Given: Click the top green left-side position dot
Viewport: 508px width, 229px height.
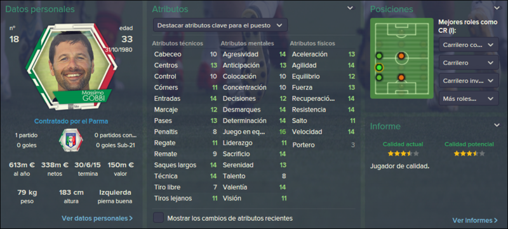Looking at the screenshot, I should coord(379,56).
